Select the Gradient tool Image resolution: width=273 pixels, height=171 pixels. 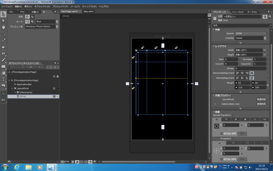coord(3,53)
